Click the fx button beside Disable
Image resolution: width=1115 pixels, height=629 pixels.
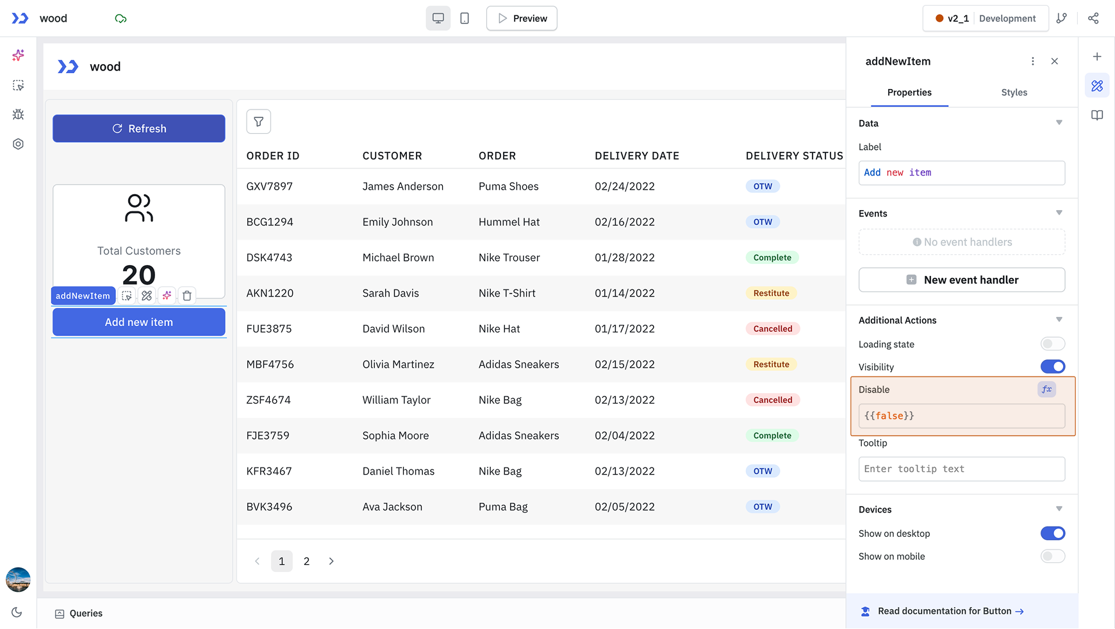(x=1046, y=389)
